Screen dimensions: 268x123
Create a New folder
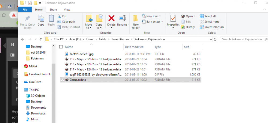click(x=136, y=22)
